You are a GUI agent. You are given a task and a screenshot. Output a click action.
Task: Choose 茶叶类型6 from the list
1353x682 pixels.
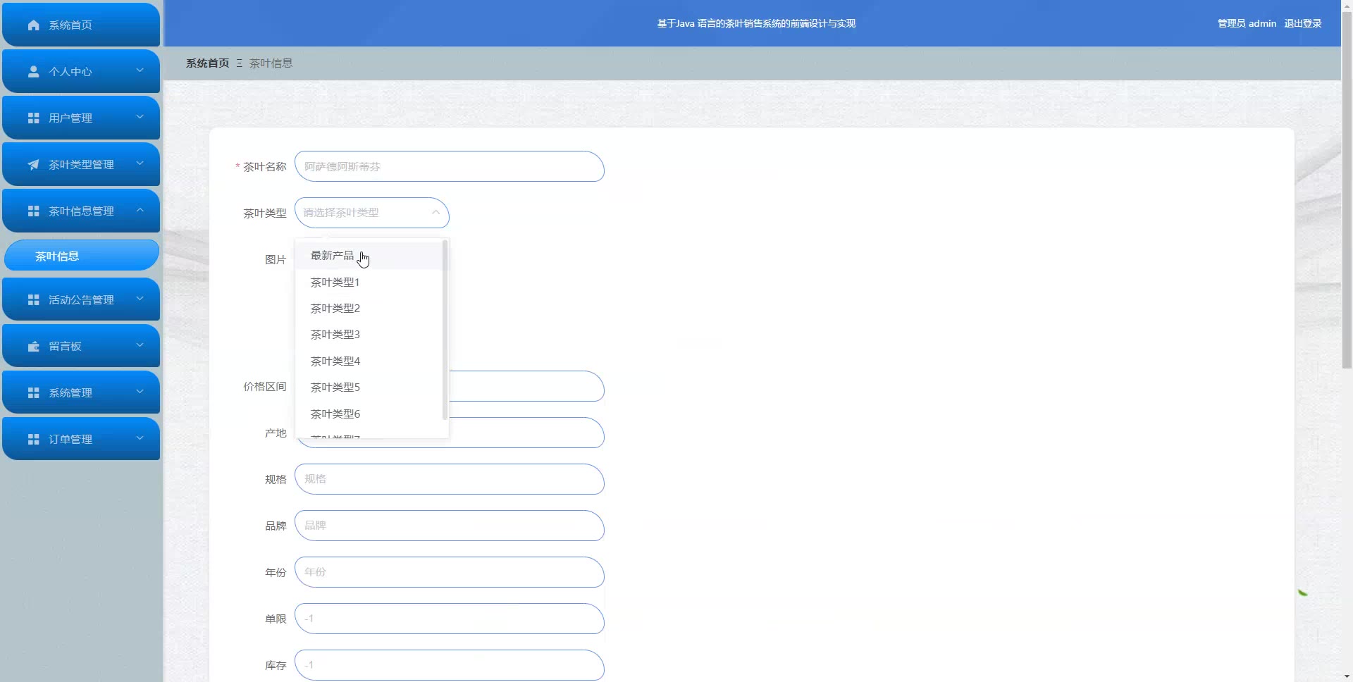tap(369, 414)
